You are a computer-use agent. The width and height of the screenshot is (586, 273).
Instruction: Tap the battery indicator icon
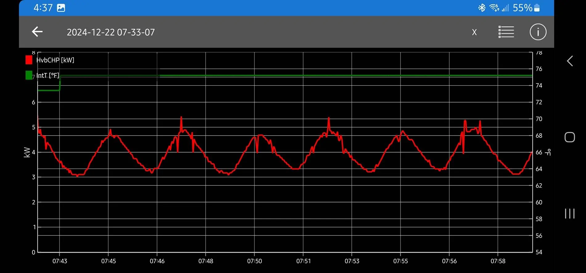tap(537, 8)
